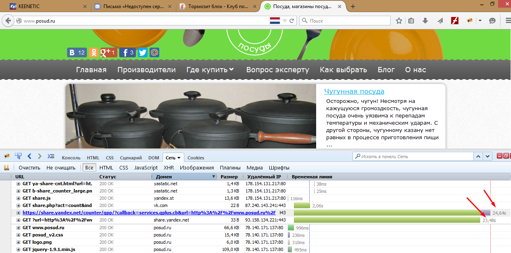
Task: Expand the GET share.php?act=count request
Action: (x=18, y=205)
